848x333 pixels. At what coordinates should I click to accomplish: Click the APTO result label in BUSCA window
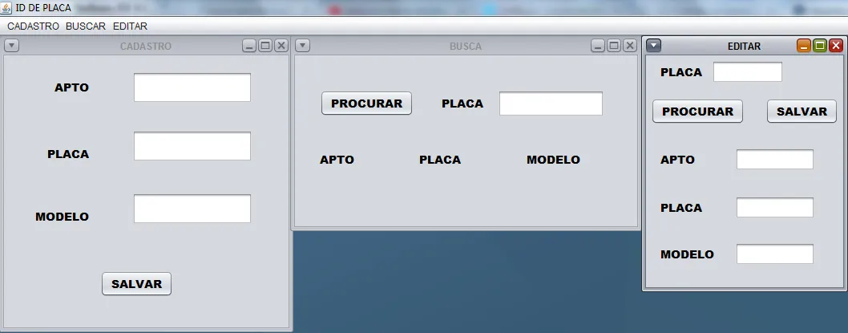tap(337, 160)
